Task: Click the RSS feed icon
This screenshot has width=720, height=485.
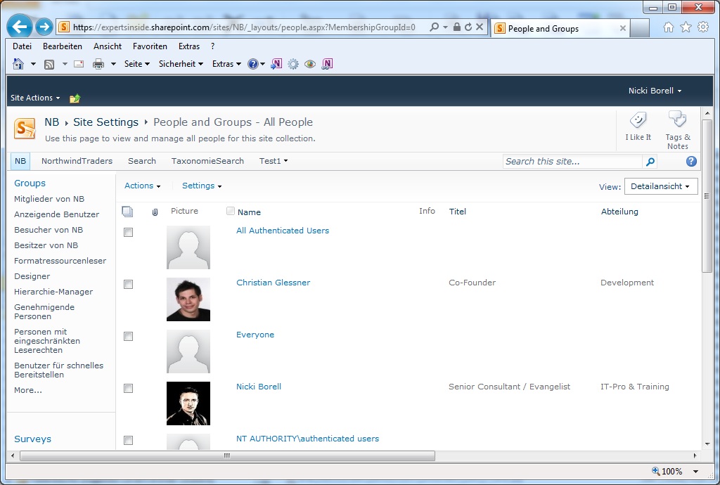Action: [49, 63]
